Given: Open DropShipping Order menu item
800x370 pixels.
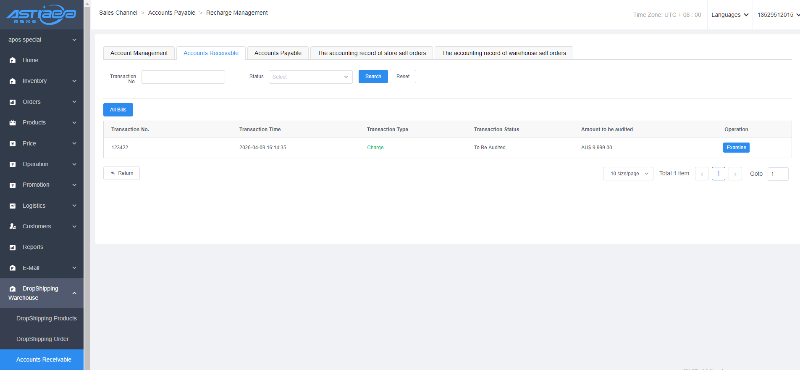Looking at the screenshot, I should coord(42,339).
